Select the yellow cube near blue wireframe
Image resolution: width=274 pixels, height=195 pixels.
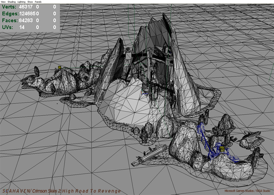222,149
